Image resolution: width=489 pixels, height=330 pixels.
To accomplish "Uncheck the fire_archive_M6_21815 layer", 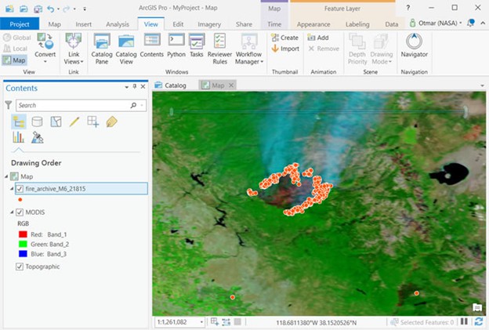I will [20, 189].
